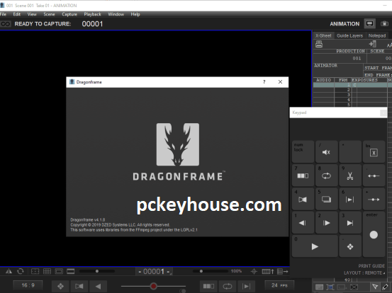Click mute audio key on Keypad

click(x=326, y=151)
